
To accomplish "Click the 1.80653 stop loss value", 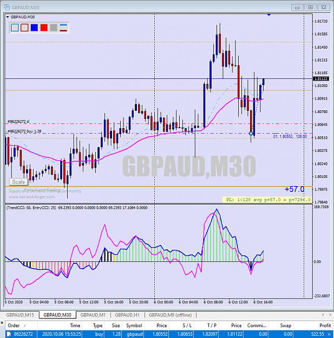I will tap(185, 334).
